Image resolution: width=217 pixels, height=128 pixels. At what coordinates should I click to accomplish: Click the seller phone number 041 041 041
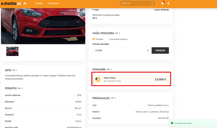163,118
